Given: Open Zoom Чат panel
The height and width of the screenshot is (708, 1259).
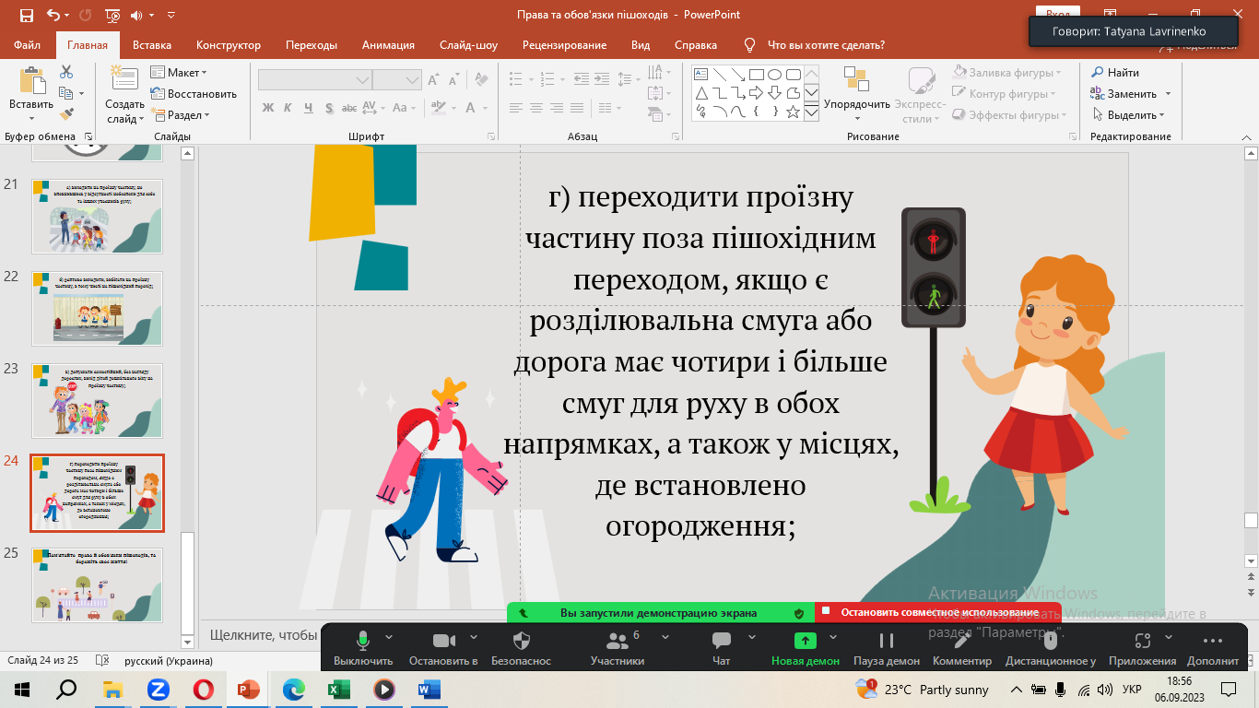Looking at the screenshot, I should [722, 648].
